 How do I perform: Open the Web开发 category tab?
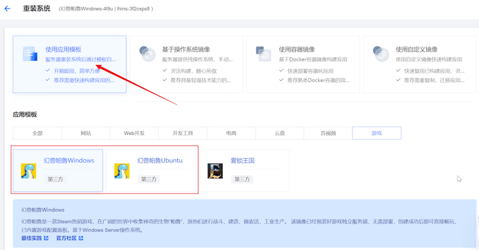coord(134,133)
